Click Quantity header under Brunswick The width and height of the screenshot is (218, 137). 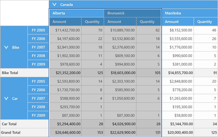tap(149, 22)
